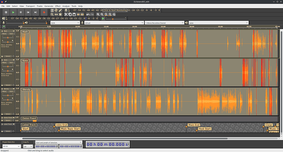The height and width of the screenshot is (152, 283).
Task: Zoom in on the timeline
Action: click(98, 14)
